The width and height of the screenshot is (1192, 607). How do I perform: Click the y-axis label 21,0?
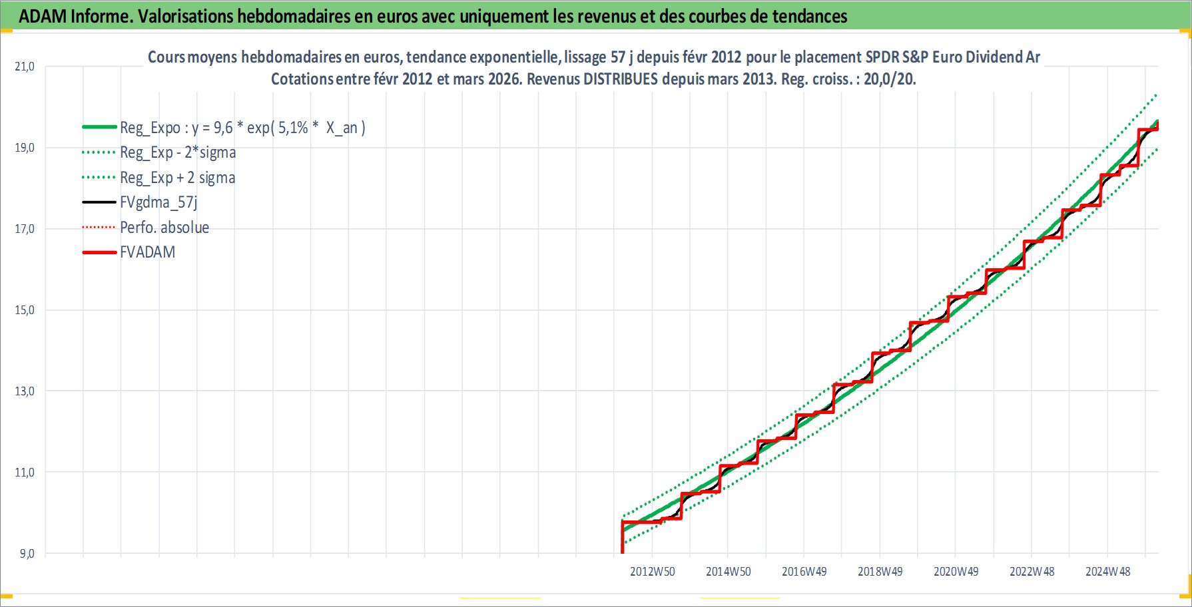[25, 67]
